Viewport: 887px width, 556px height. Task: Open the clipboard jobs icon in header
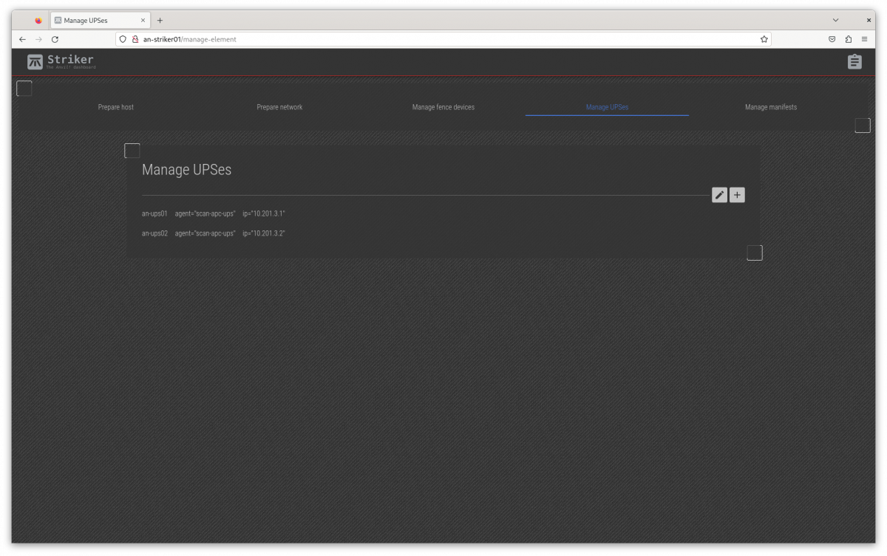point(854,62)
